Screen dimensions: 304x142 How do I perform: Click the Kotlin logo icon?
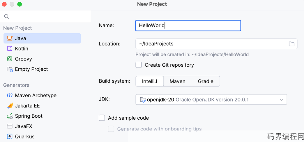(x=10, y=48)
